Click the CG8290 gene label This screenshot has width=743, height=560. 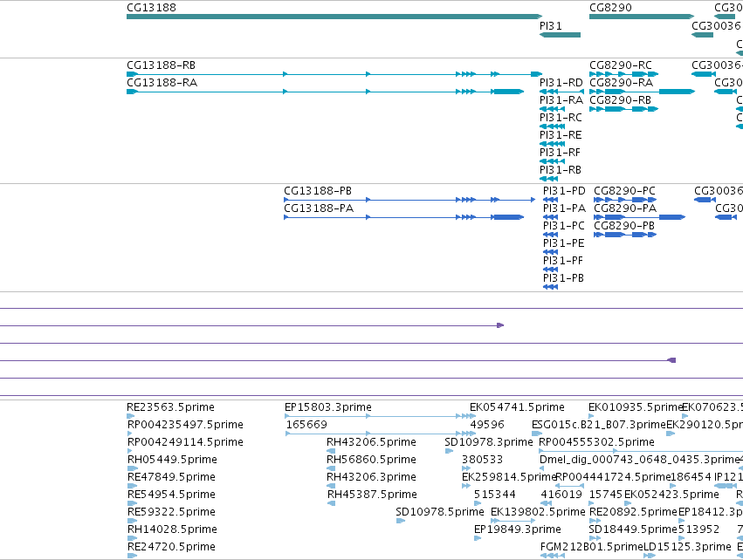[610, 8]
